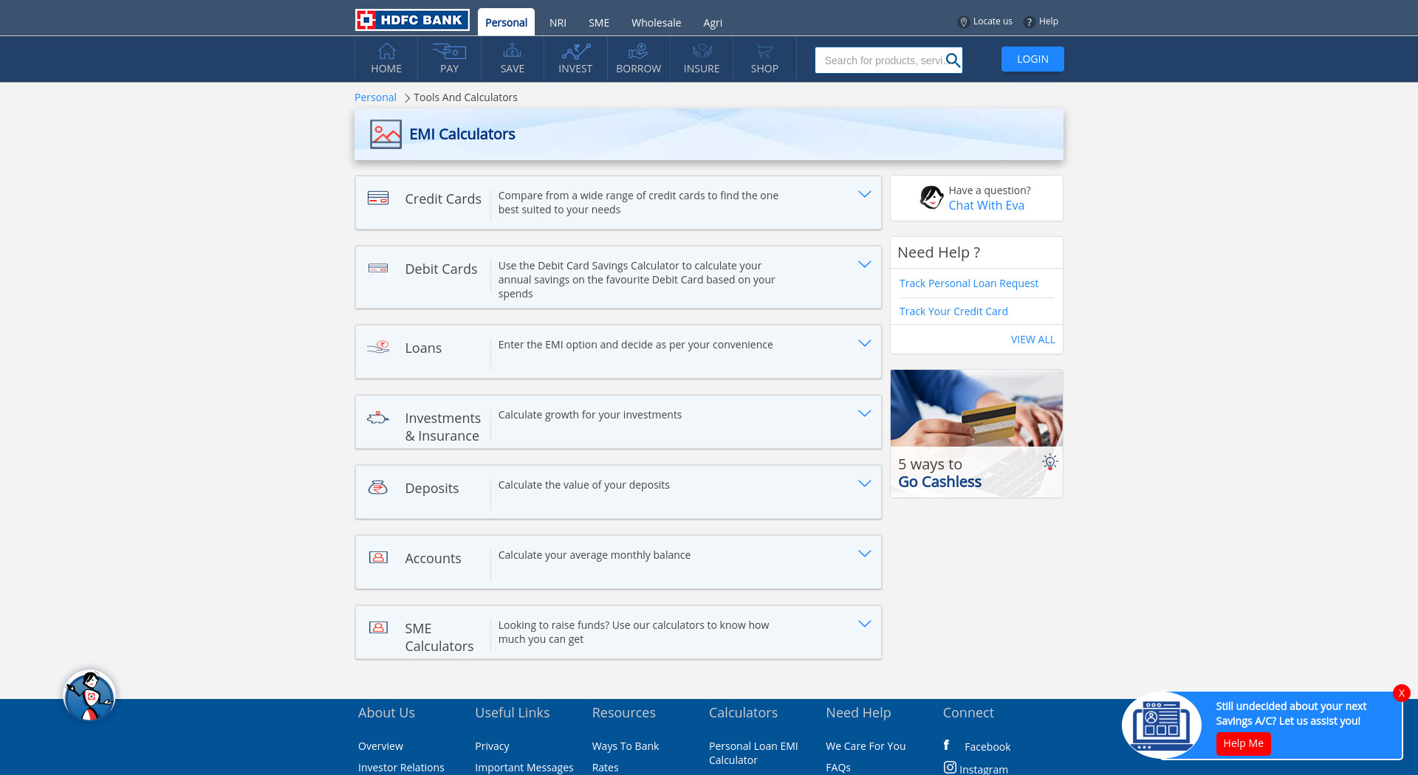Click the LOGIN button

[1032, 59]
